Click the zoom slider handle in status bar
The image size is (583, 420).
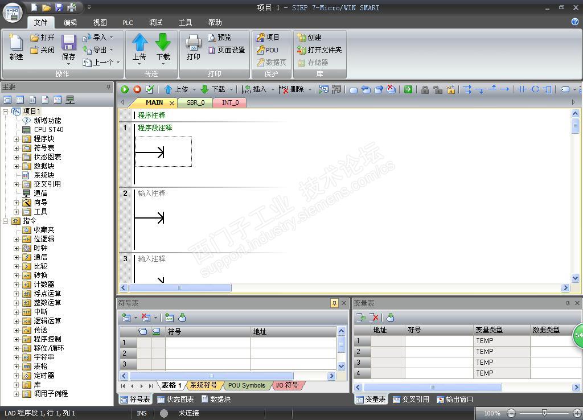(x=544, y=413)
